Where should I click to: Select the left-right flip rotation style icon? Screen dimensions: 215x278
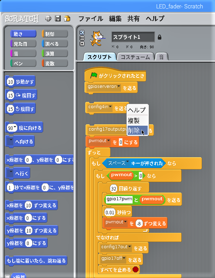(x=82, y=38)
